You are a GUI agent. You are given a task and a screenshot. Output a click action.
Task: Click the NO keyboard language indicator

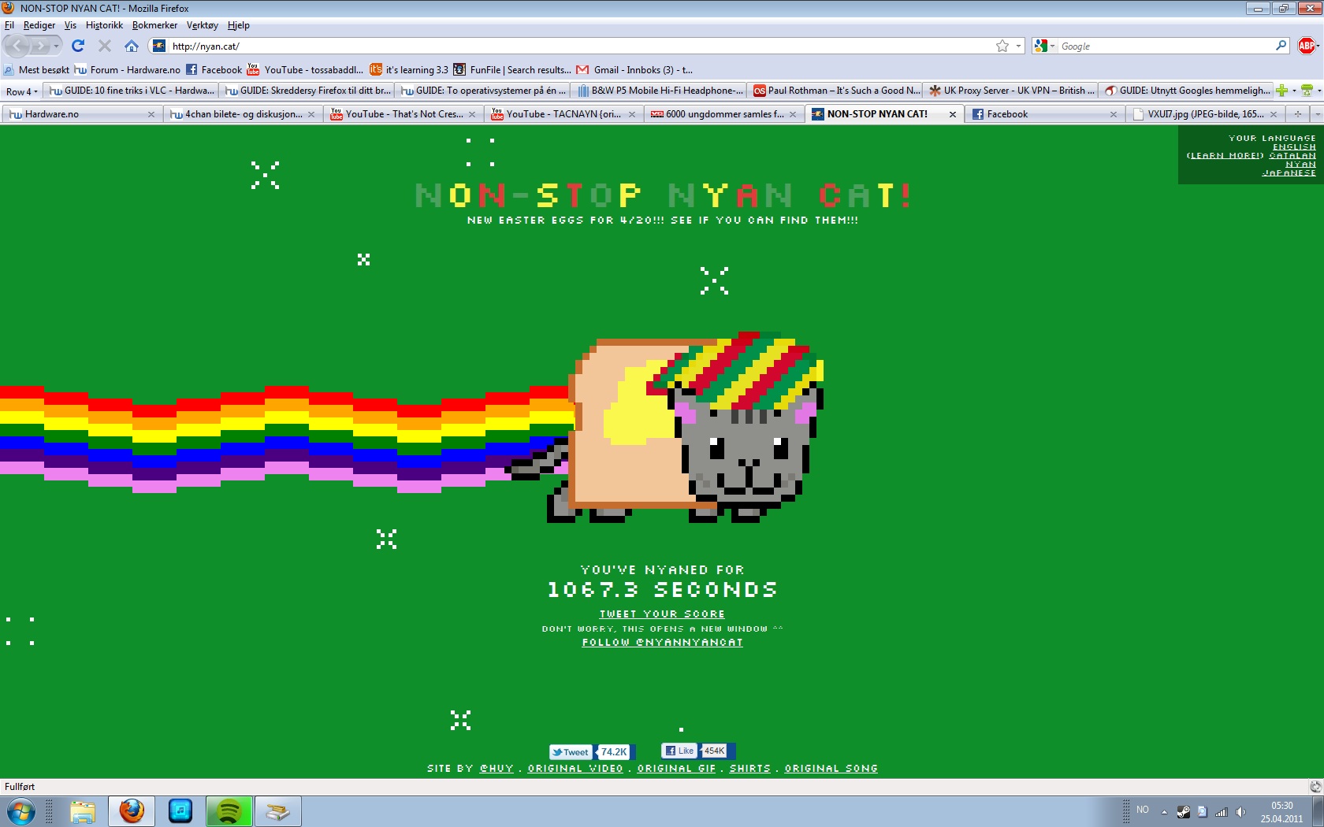(x=1143, y=810)
